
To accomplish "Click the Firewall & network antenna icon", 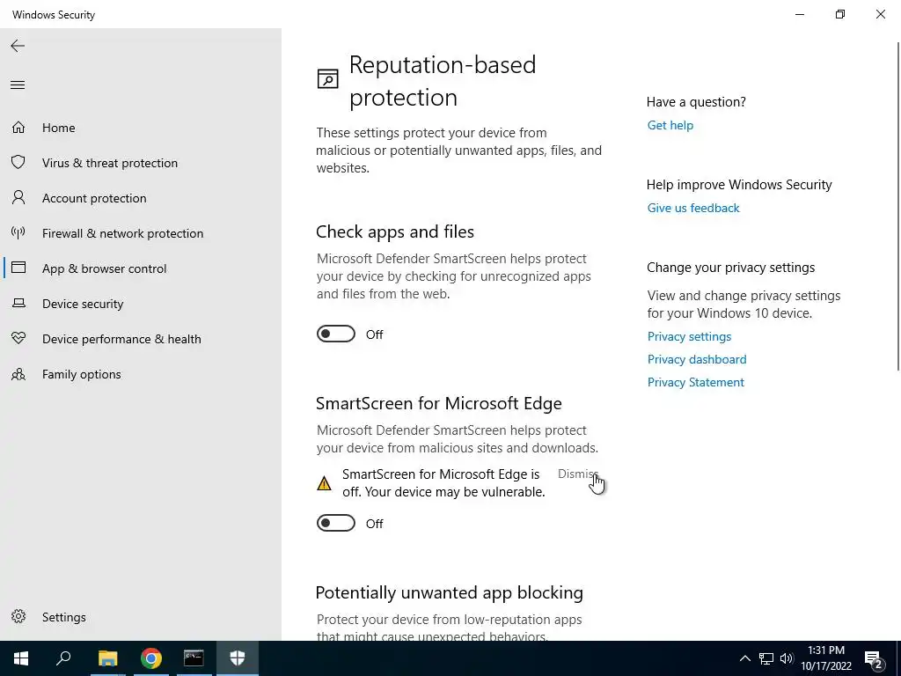I will pyautogui.click(x=18, y=232).
